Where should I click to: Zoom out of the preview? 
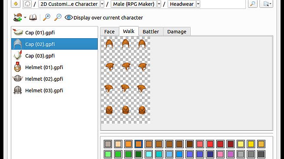[58, 17]
